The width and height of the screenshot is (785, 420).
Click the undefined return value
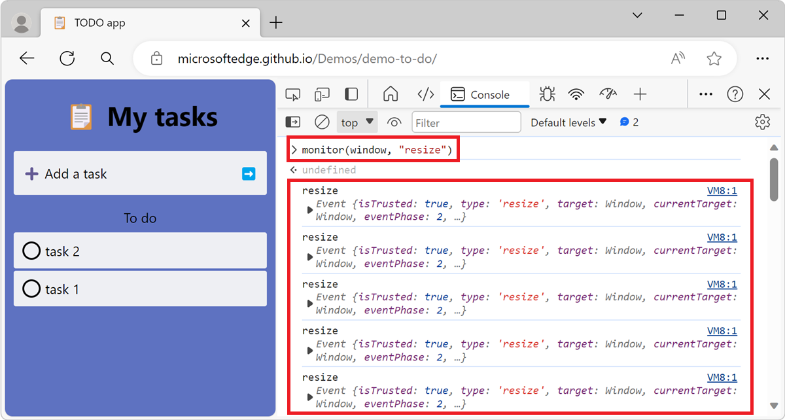tap(328, 169)
